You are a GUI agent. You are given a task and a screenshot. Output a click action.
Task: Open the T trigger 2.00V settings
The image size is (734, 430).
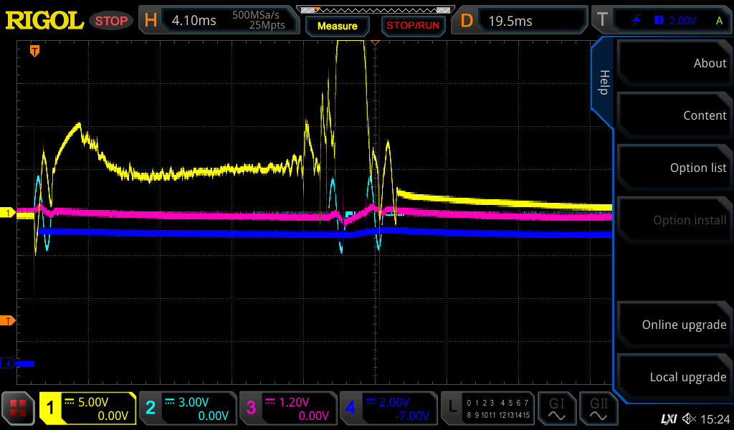[660, 21]
